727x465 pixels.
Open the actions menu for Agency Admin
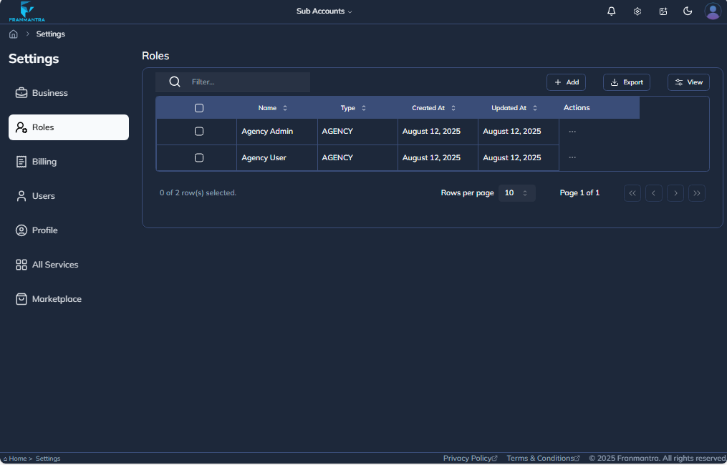(571, 131)
